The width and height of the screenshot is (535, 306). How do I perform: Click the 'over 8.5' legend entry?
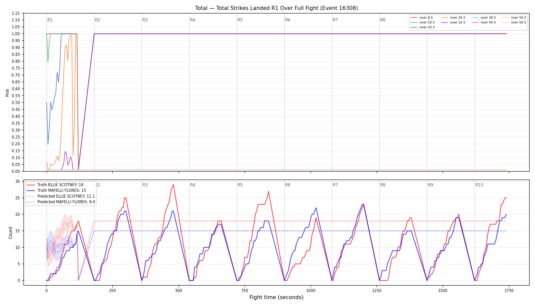pyautogui.click(x=422, y=18)
